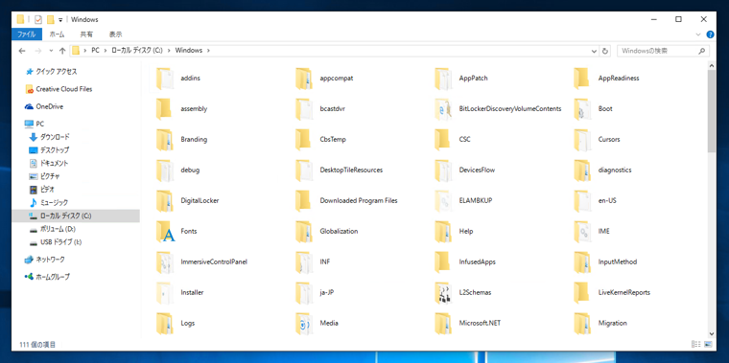This screenshot has height=363, width=729.
Task: Click the ネットワーク network icon
Action: tap(29, 260)
